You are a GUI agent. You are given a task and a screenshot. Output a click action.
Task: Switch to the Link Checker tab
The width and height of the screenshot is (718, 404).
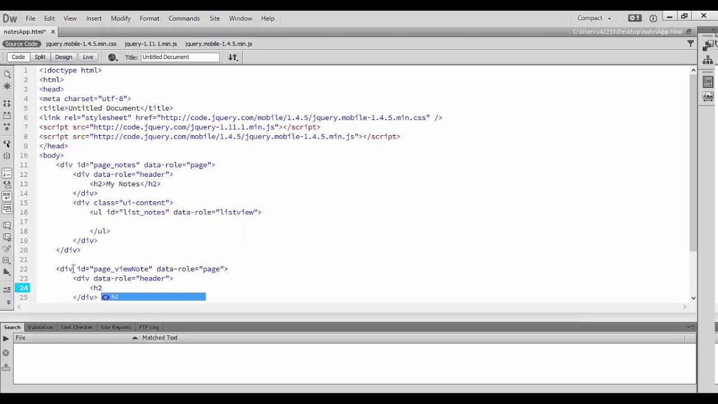tap(77, 327)
